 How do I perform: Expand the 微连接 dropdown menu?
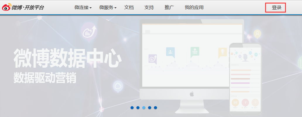[x=83, y=8]
